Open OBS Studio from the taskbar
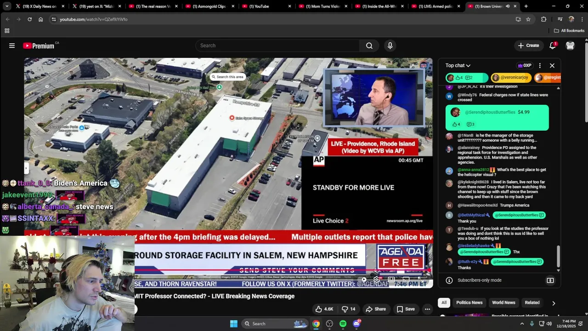 point(329,324)
